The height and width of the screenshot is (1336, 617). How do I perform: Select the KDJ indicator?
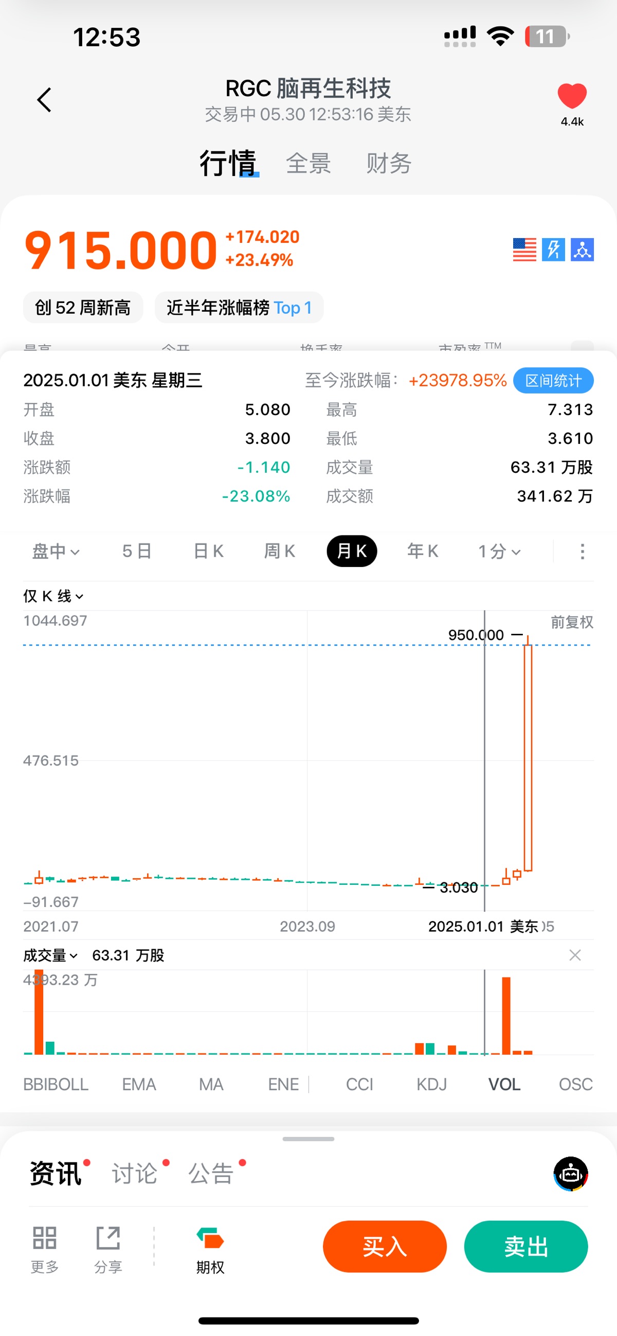[x=431, y=1084]
